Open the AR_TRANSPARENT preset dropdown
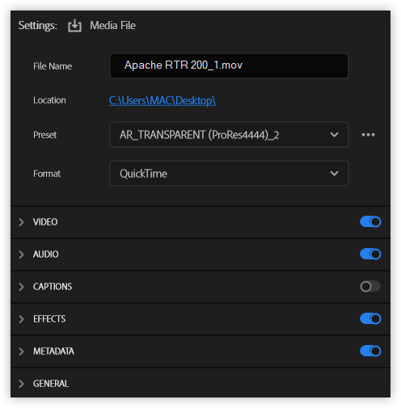Viewport: 401px width, 408px height. coord(229,135)
